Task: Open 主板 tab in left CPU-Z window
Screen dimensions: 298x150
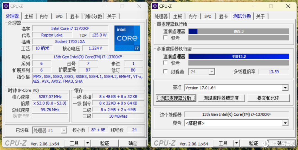Action: tap(29, 16)
